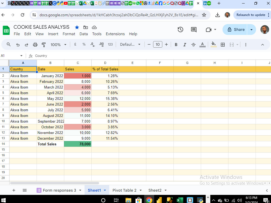
Task: Click Relaunch to update button
Action: [x=251, y=15]
